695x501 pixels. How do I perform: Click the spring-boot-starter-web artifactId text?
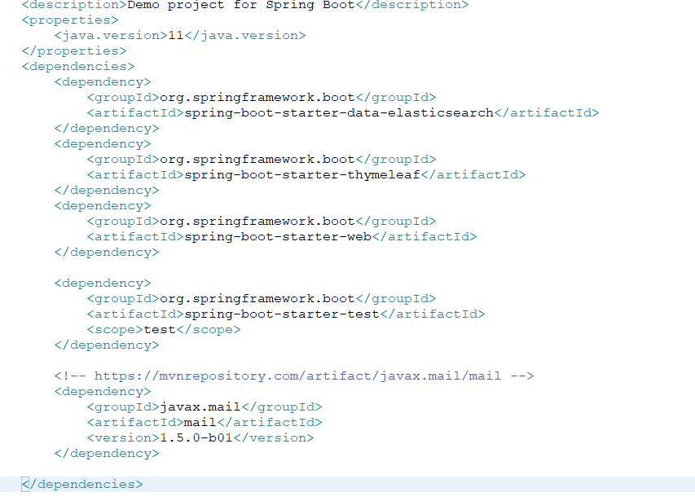point(278,237)
